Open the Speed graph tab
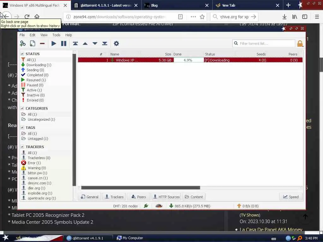This screenshot has height=242, width=323. (291, 197)
